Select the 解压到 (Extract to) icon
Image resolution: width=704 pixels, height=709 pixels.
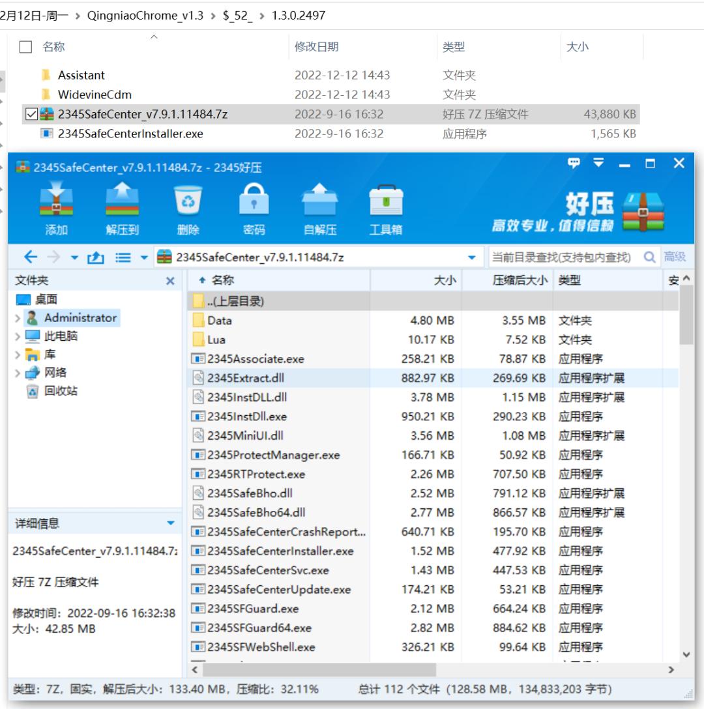(x=121, y=207)
